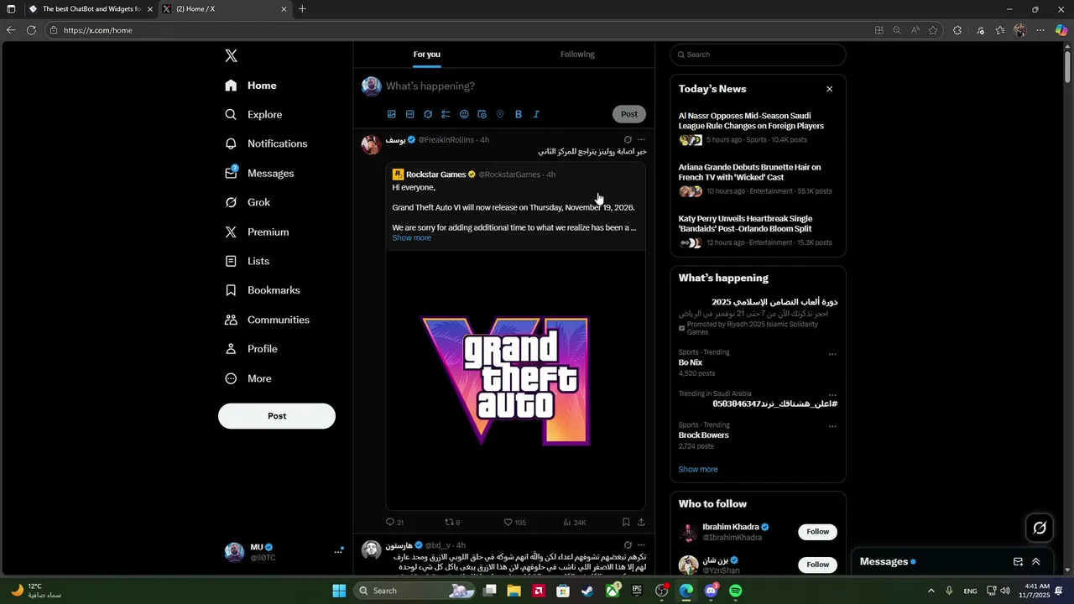Go to Premium page
The height and width of the screenshot is (604, 1074).
tap(257, 232)
